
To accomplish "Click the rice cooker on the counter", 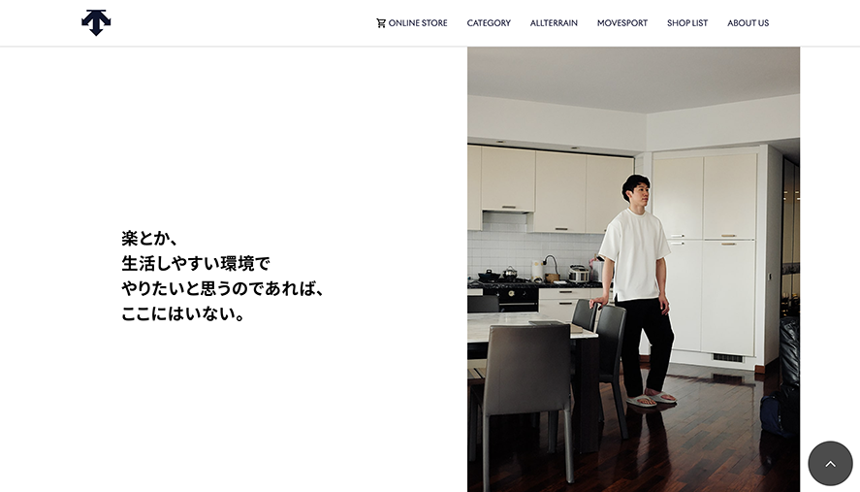I will 578,273.
